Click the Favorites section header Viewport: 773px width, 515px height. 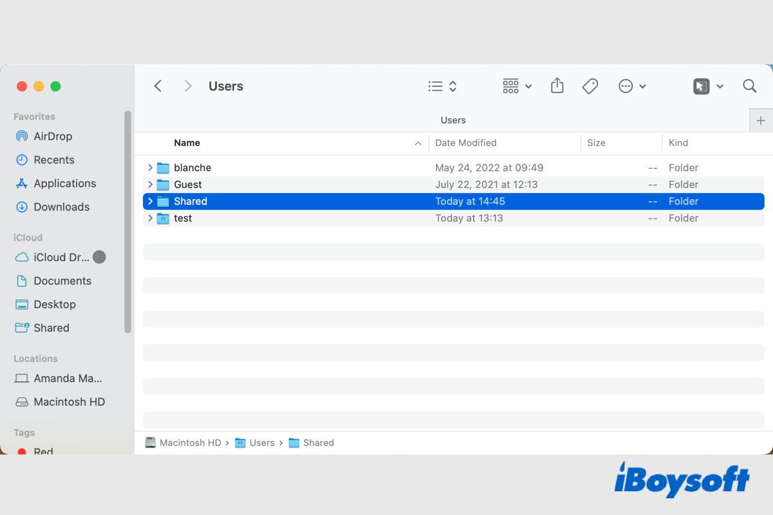(x=34, y=117)
